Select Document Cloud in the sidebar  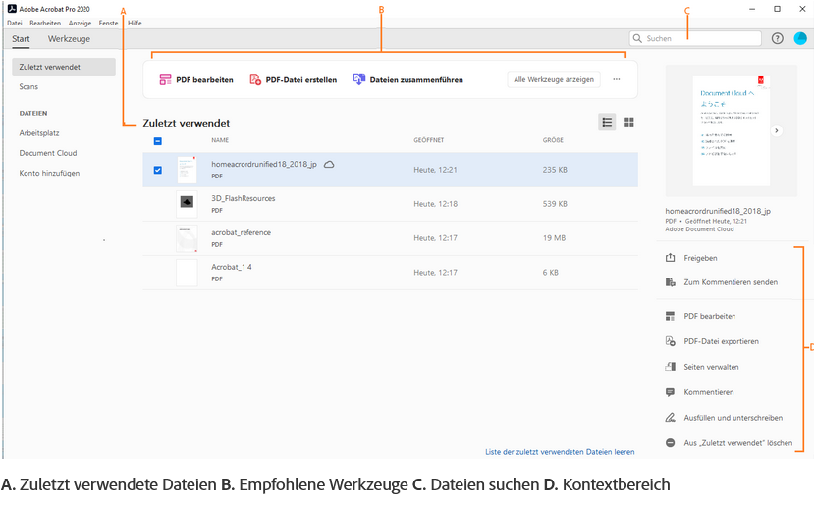point(48,153)
